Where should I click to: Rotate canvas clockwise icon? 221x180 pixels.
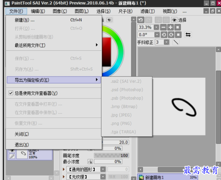(171, 34)
